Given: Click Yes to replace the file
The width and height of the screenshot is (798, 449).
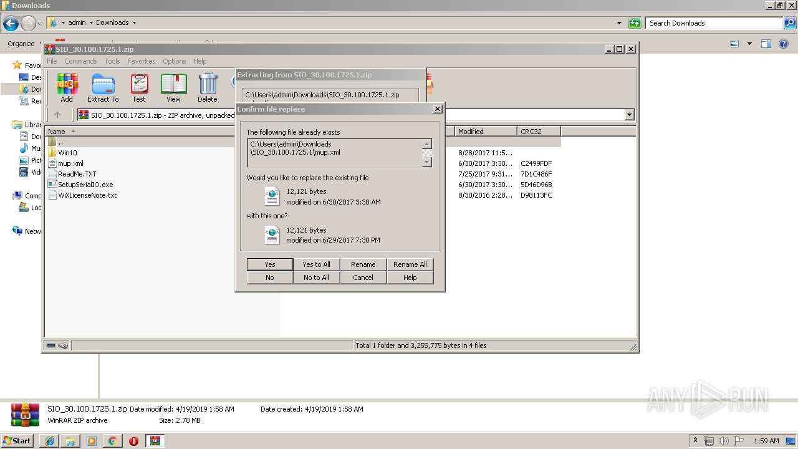Looking at the screenshot, I should click(270, 264).
